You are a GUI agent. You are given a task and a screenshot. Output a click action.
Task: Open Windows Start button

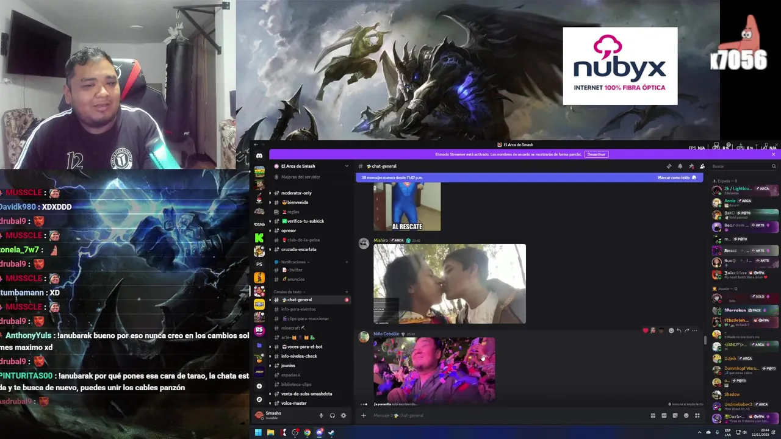258,432
